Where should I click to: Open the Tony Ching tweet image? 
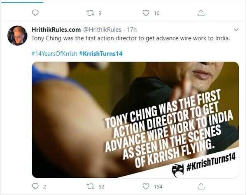135,119
